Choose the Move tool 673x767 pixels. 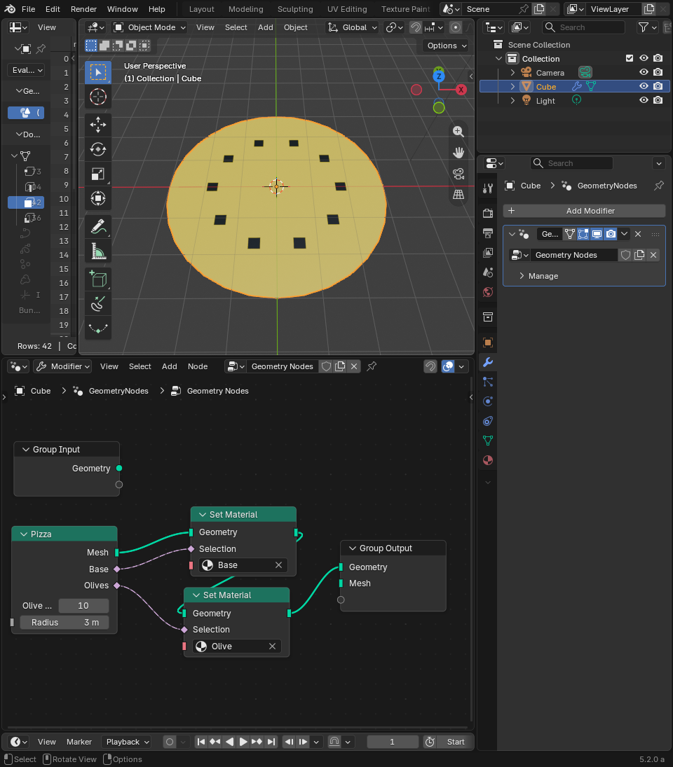coord(98,125)
